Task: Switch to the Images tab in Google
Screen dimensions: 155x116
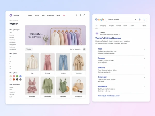Action: point(111,26)
